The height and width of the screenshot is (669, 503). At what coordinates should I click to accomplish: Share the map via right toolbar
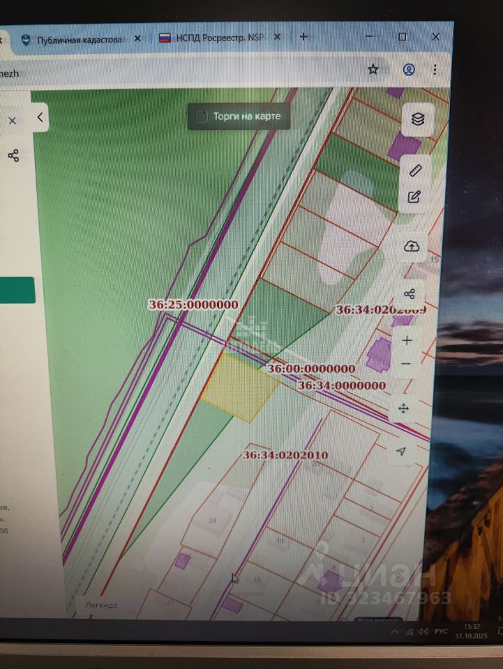410,294
